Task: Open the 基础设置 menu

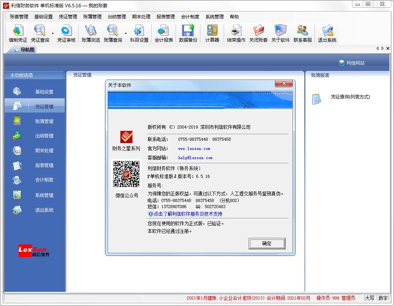Action: pos(44,16)
